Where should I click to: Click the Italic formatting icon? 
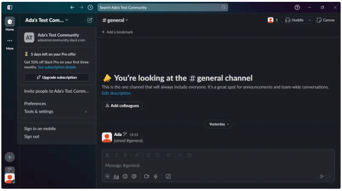[116, 155]
